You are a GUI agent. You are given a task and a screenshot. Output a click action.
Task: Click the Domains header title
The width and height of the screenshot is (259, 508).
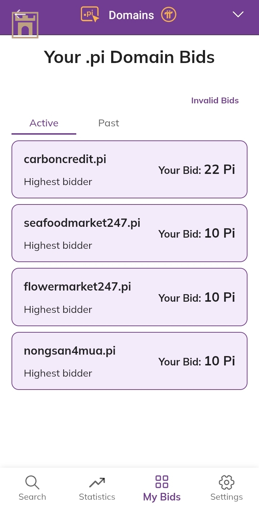(131, 15)
